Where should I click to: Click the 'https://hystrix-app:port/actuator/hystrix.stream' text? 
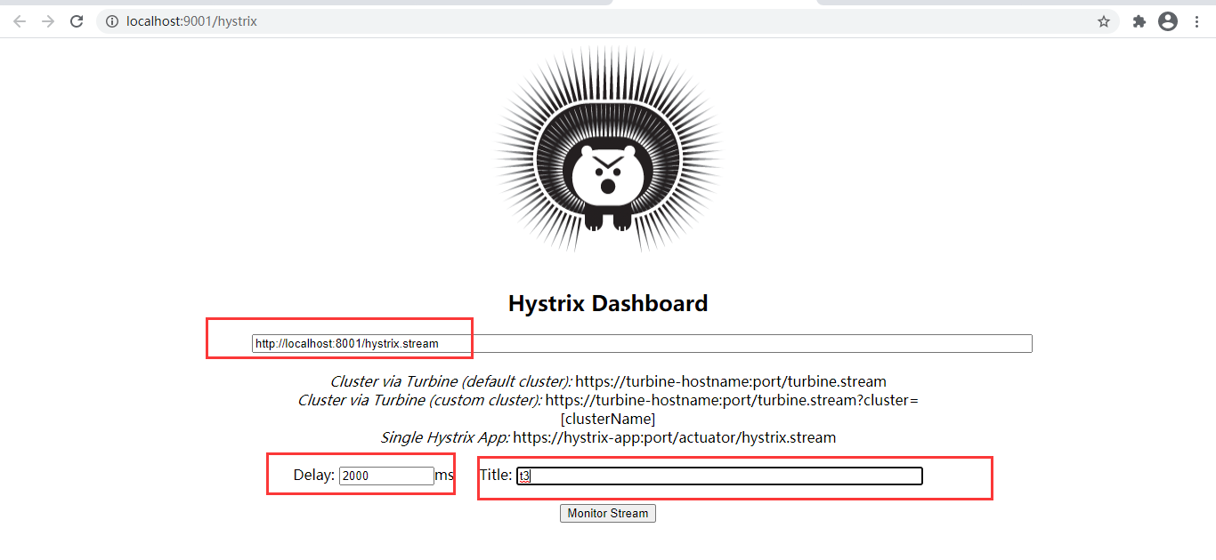[675, 437]
